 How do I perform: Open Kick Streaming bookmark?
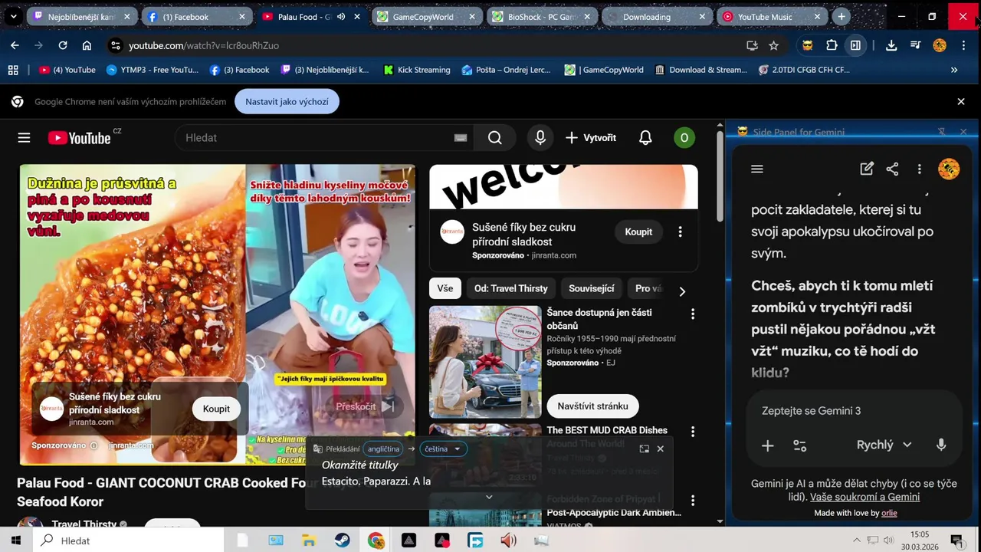point(416,70)
